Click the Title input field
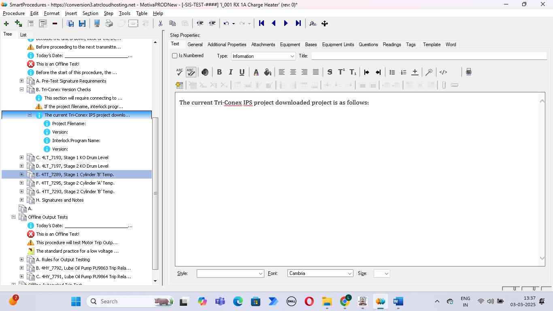 click(x=429, y=56)
